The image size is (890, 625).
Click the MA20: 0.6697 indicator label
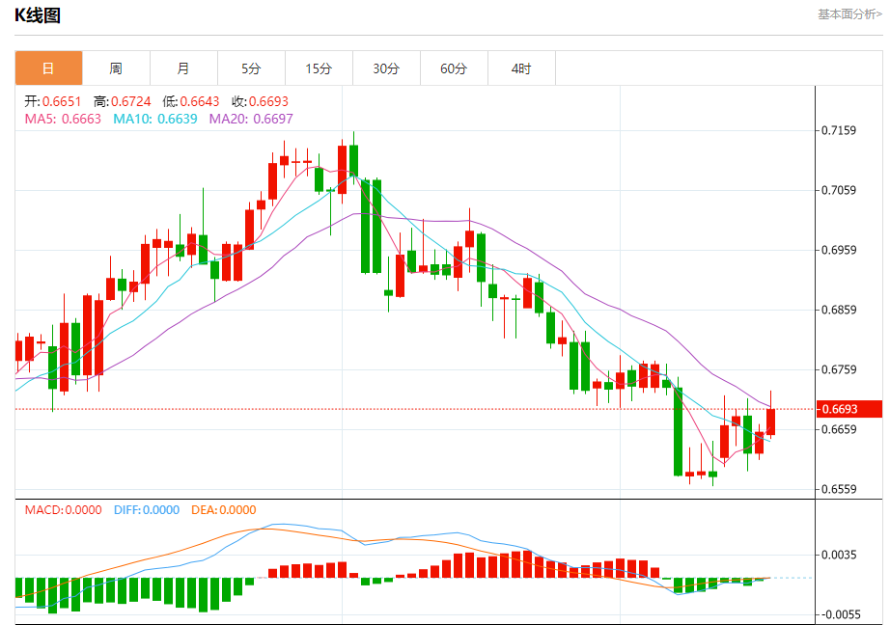(x=251, y=119)
